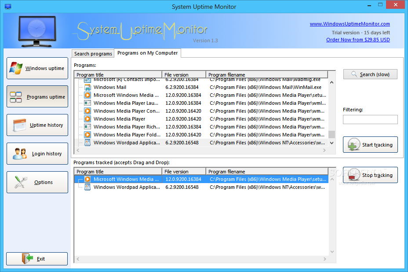
Task: Sort Programs list by Program title header
Action: (x=118, y=74)
